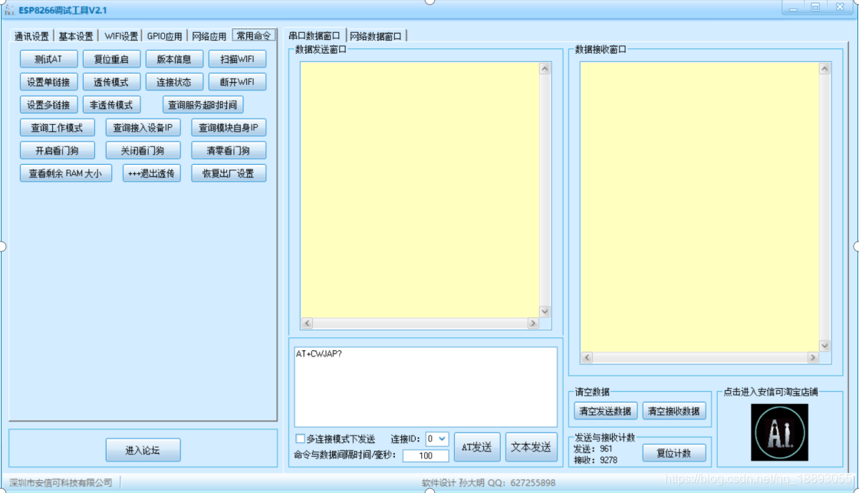
Task: Click the 查询工作模式 button
Action: point(57,127)
